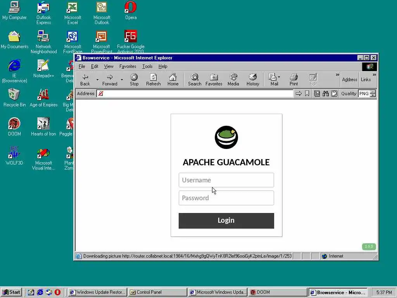Switch to Control Panel taskbar button
This screenshot has width=397, height=298.
[157, 292]
